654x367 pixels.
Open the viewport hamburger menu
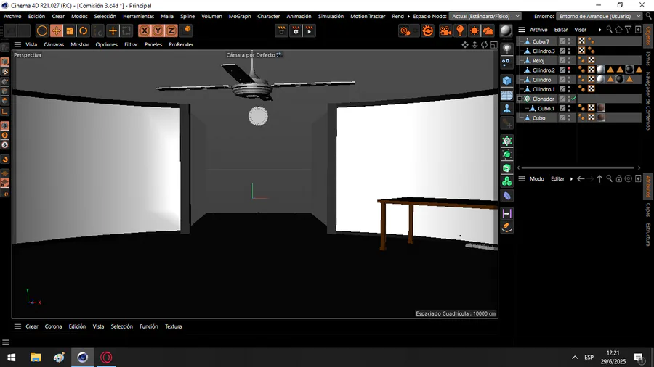click(17, 44)
